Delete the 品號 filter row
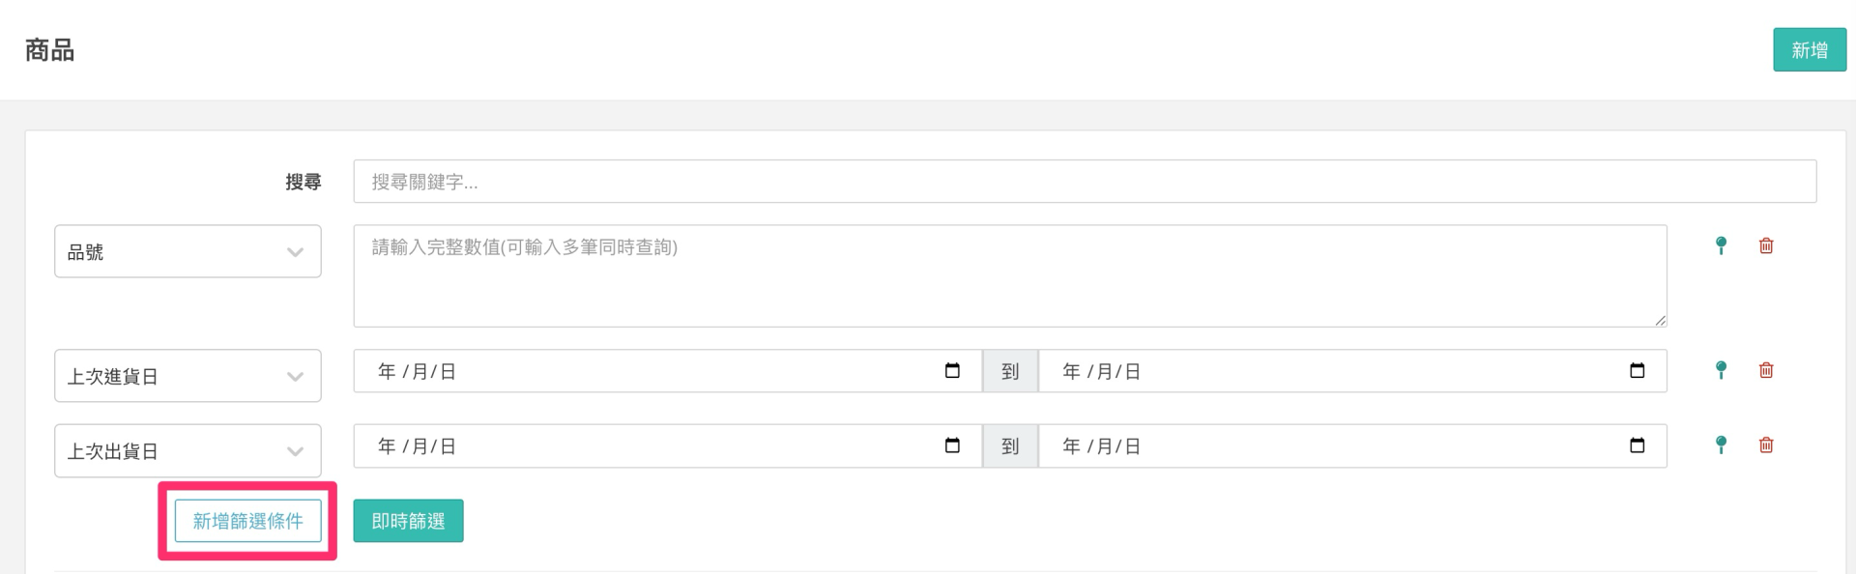 tap(1766, 245)
